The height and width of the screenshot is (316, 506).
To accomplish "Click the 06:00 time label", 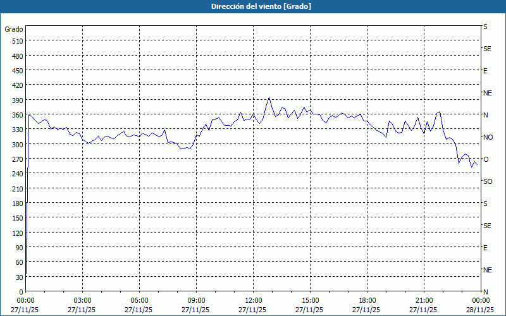I will [139, 300].
